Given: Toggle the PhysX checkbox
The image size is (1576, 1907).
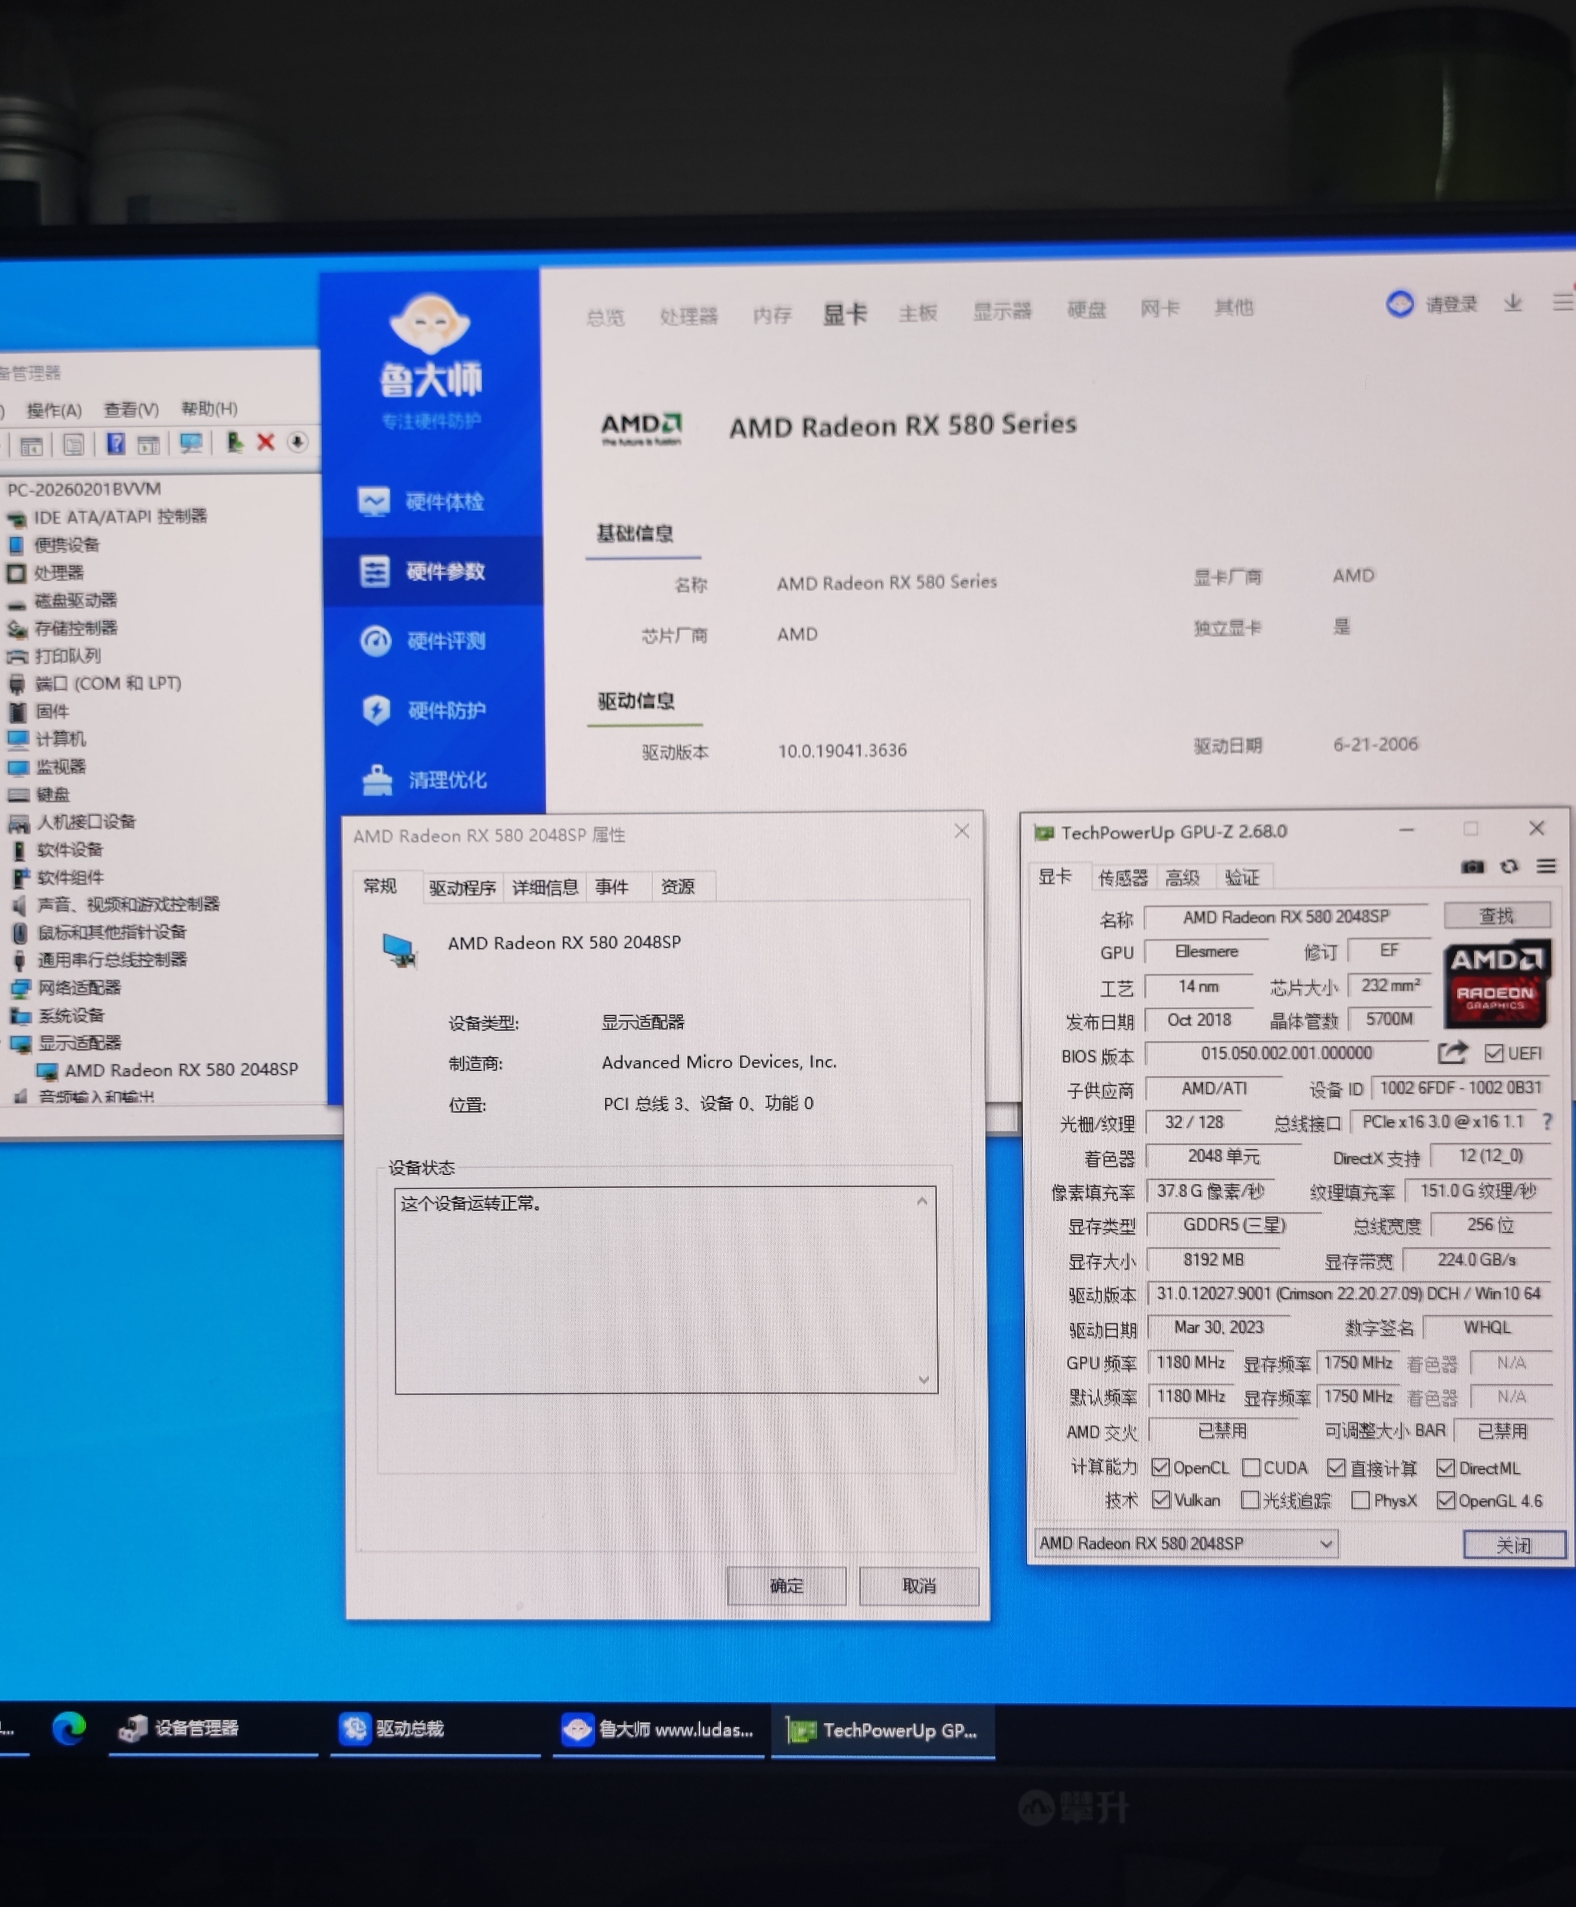Looking at the screenshot, I should 1360,1501.
